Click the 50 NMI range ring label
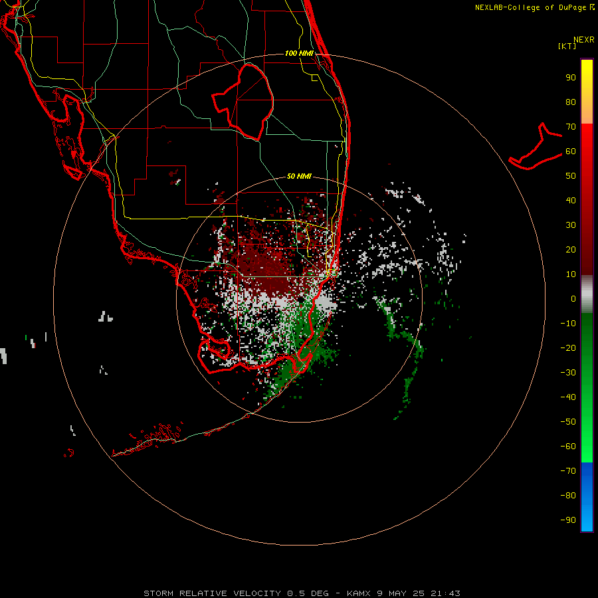The image size is (598, 598). coord(299,176)
